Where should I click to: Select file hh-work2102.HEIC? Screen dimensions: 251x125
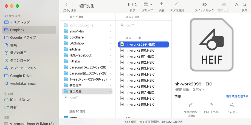(143, 63)
